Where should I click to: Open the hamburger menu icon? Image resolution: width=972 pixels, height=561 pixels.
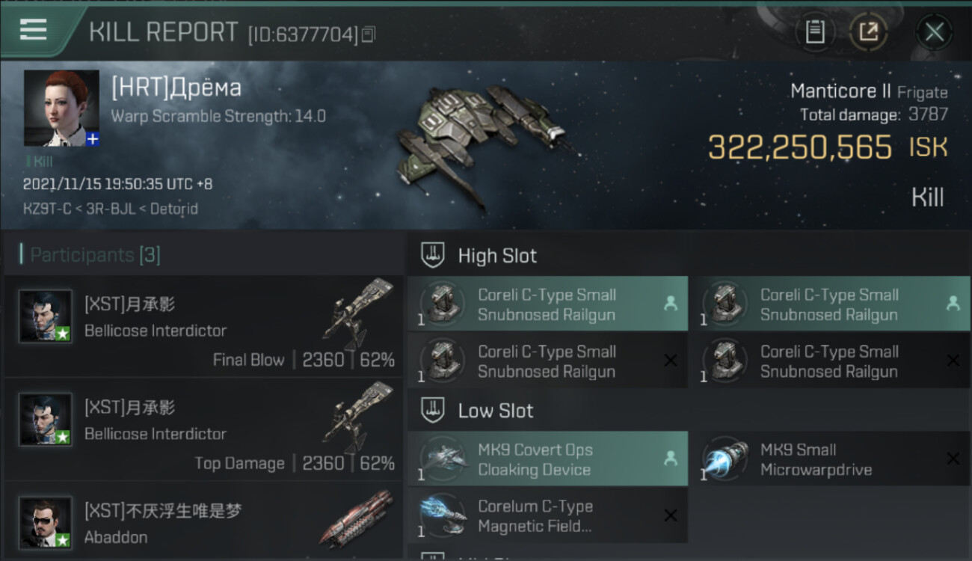33,30
